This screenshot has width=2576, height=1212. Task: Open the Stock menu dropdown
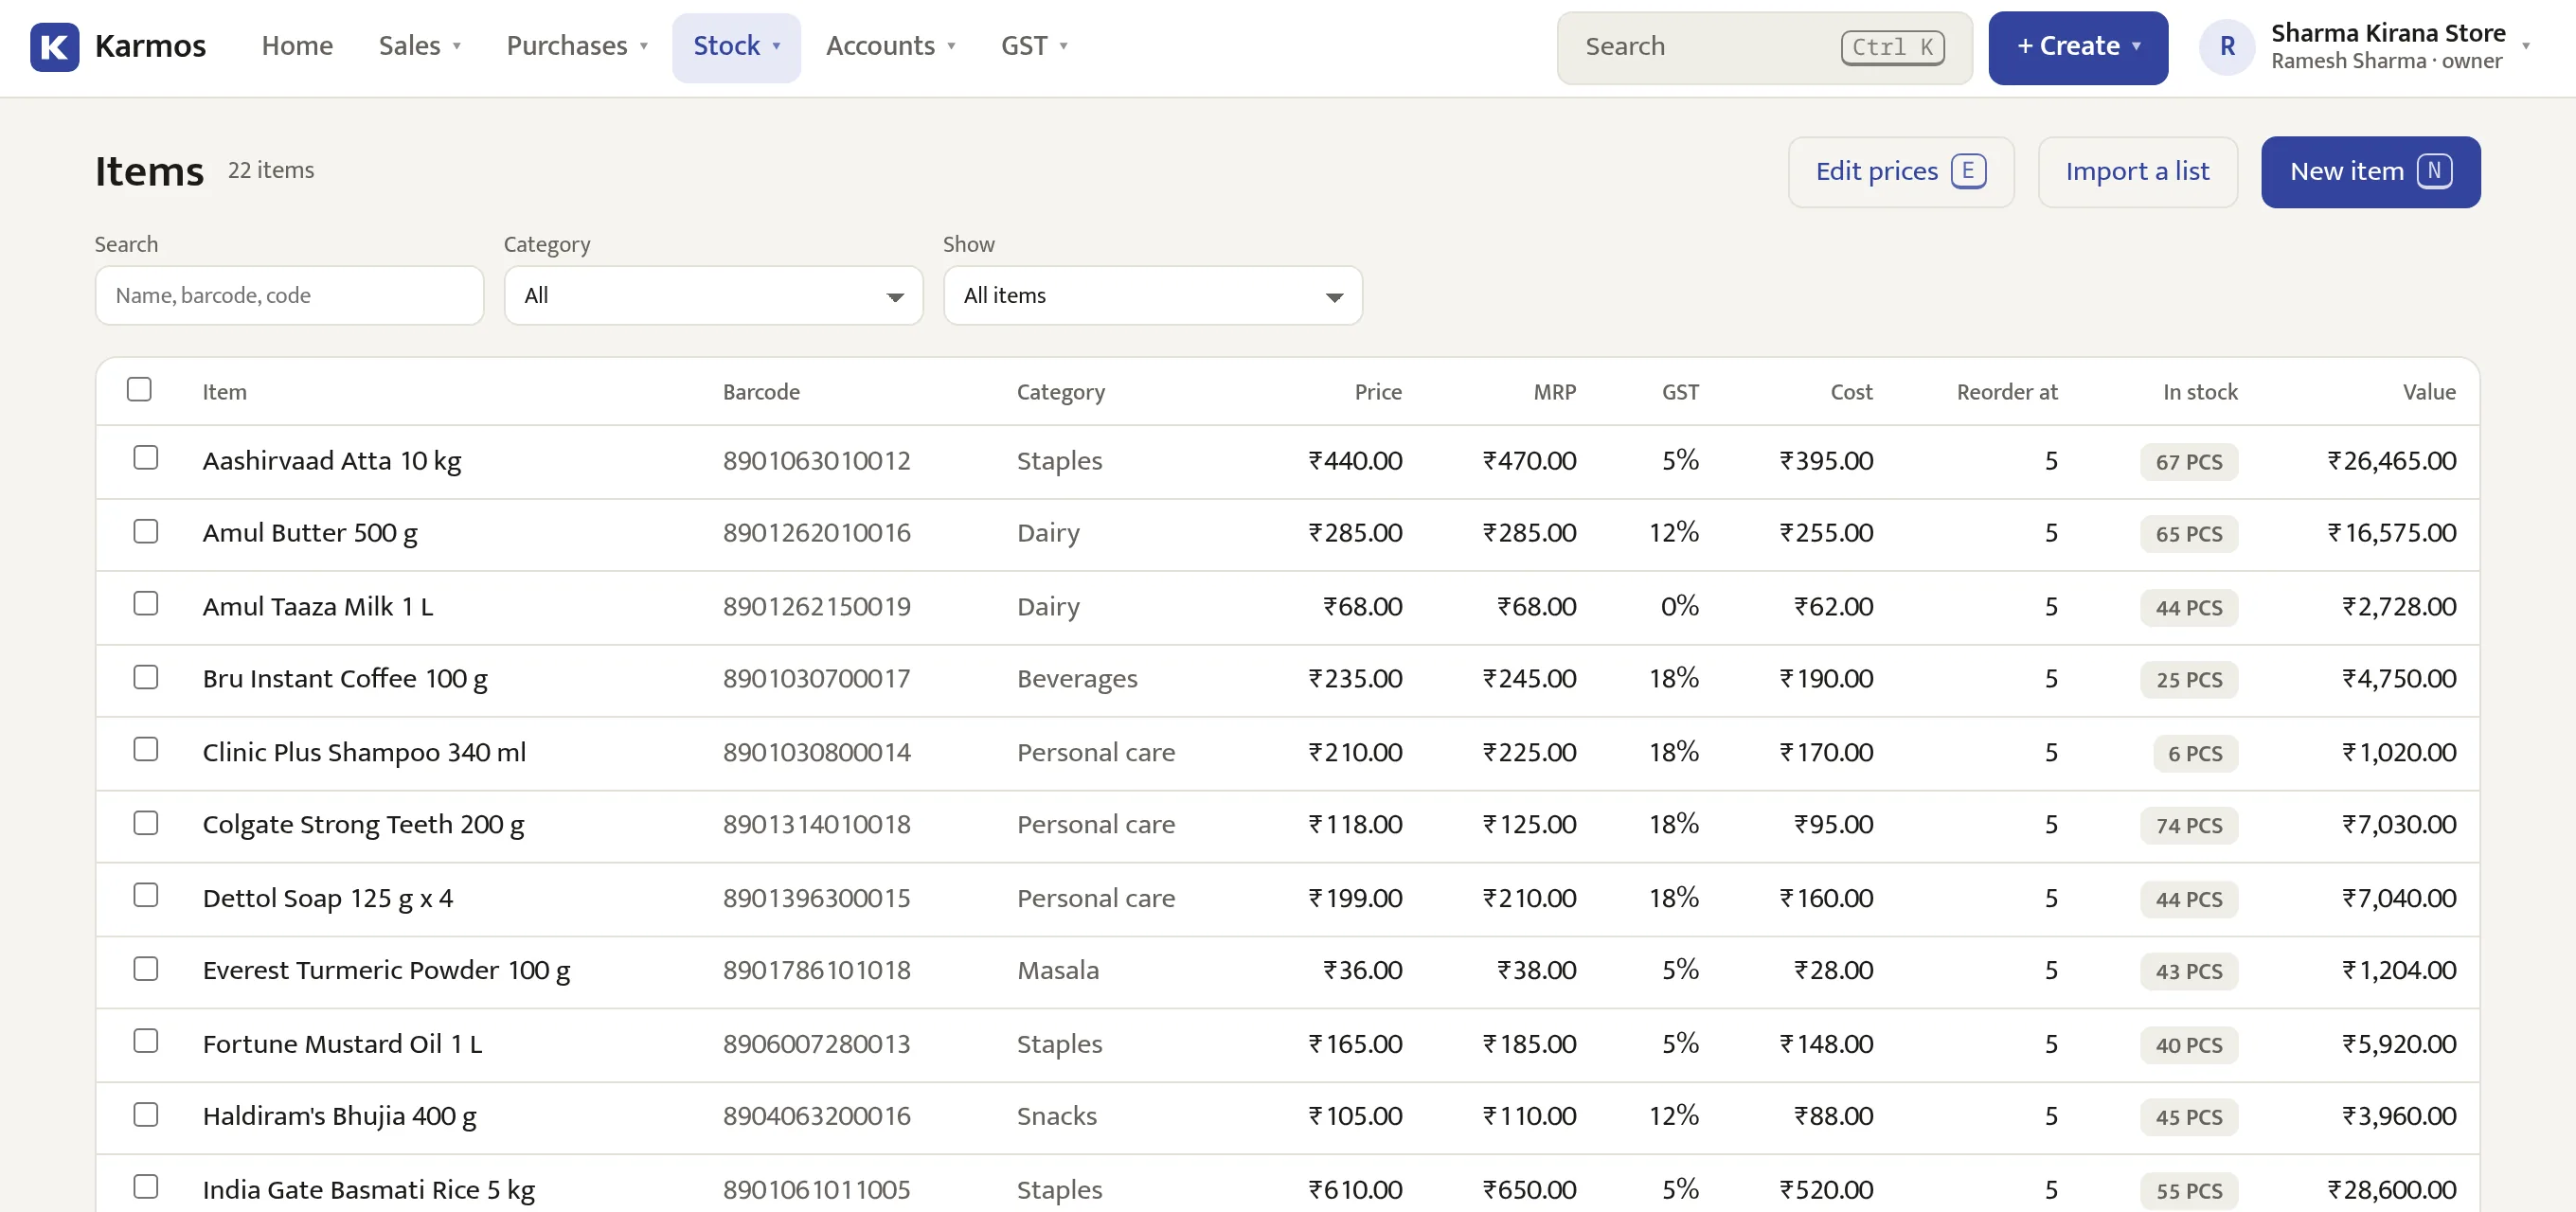pos(736,46)
